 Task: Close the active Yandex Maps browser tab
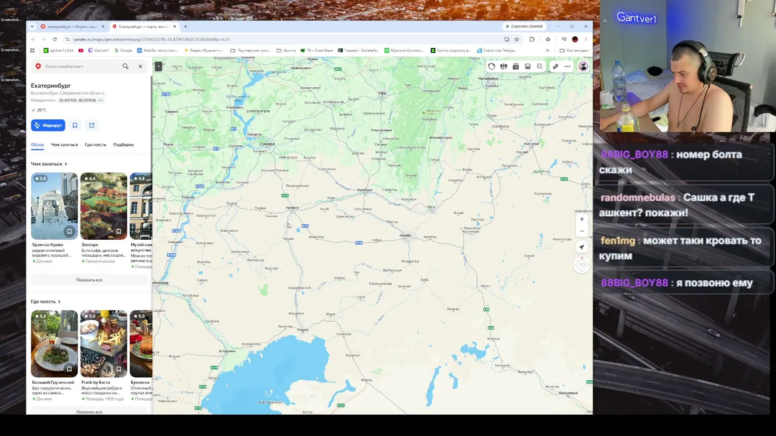[175, 27]
